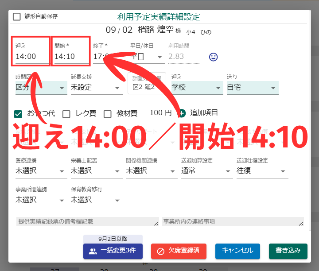
Task: Check the レク費 checkbox
Action: click(x=66, y=114)
